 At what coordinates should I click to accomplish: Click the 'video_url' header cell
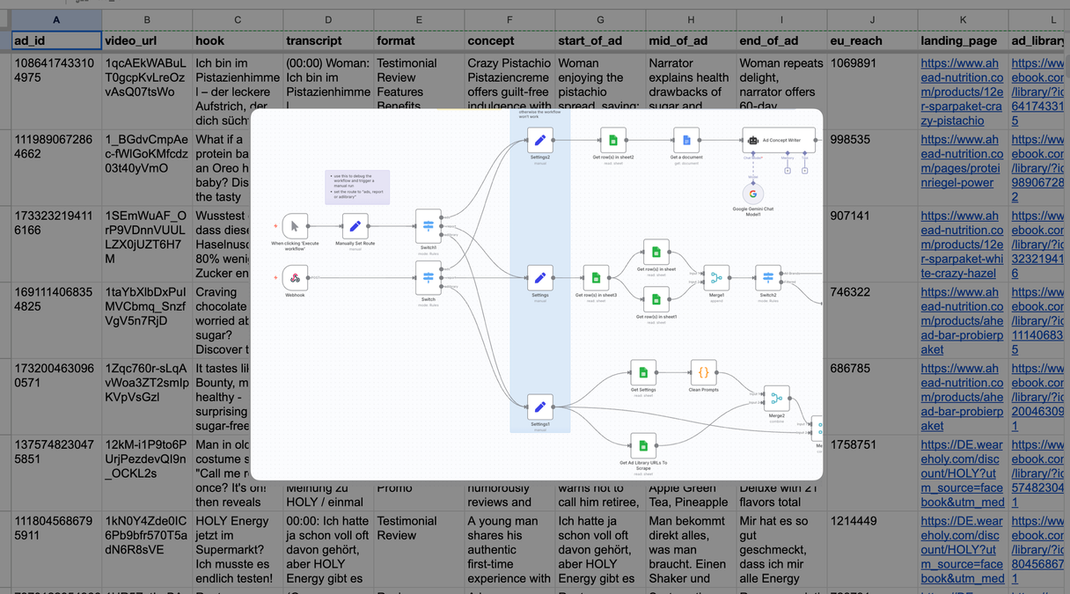coord(147,40)
